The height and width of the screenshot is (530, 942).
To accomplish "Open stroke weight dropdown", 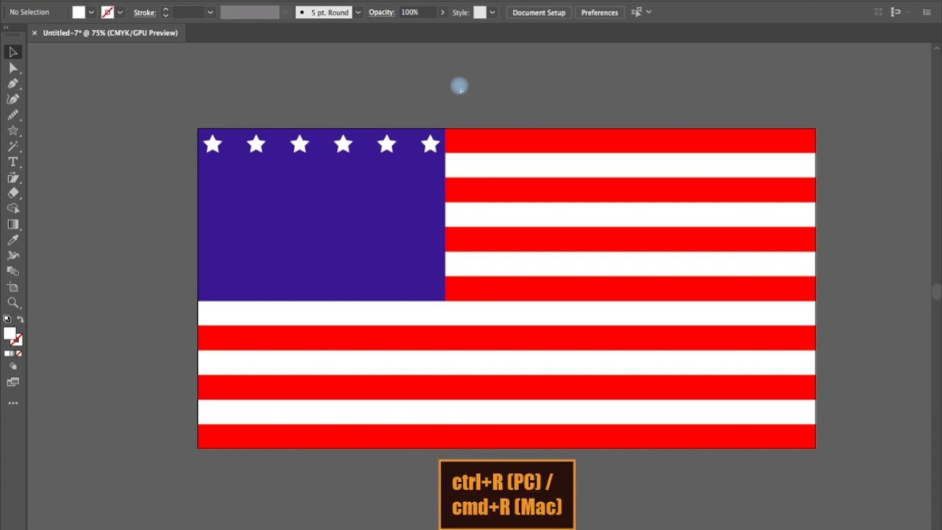I will pyautogui.click(x=210, y=13).
